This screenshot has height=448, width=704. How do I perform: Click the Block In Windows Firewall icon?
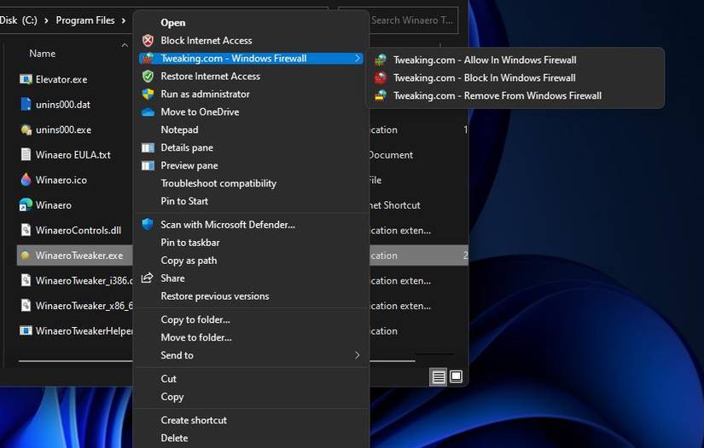tap(381, 78)
